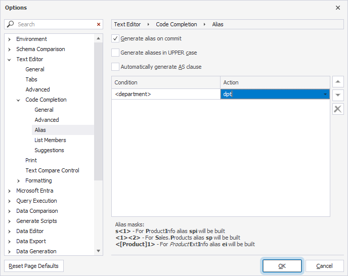Click the Condition column header
Image resolution: width=348 pixels, height=276 pixels.
[166, 82]
